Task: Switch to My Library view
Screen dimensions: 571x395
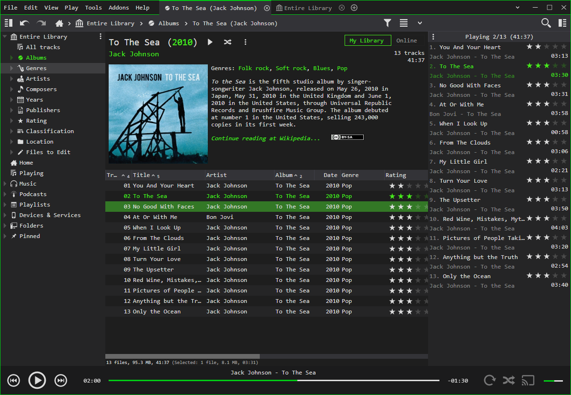Action: tap(368, 41)
